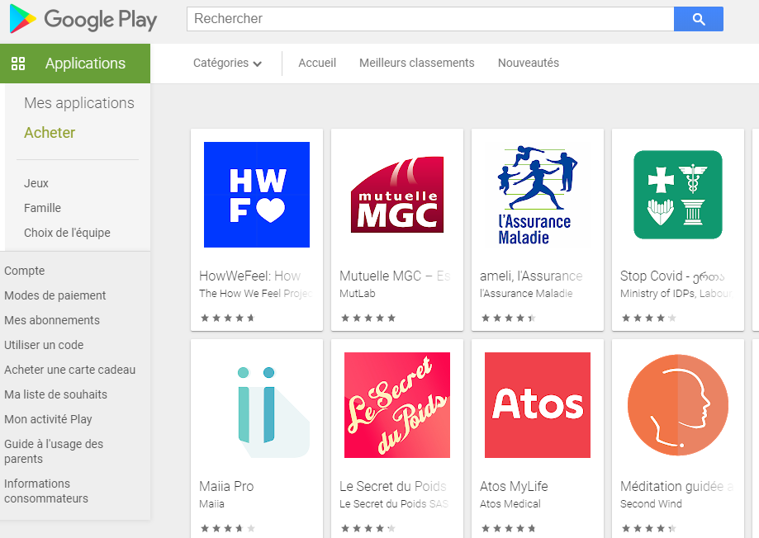Select the Applications section header
The image size is (759, 538).
pos(75,64)
